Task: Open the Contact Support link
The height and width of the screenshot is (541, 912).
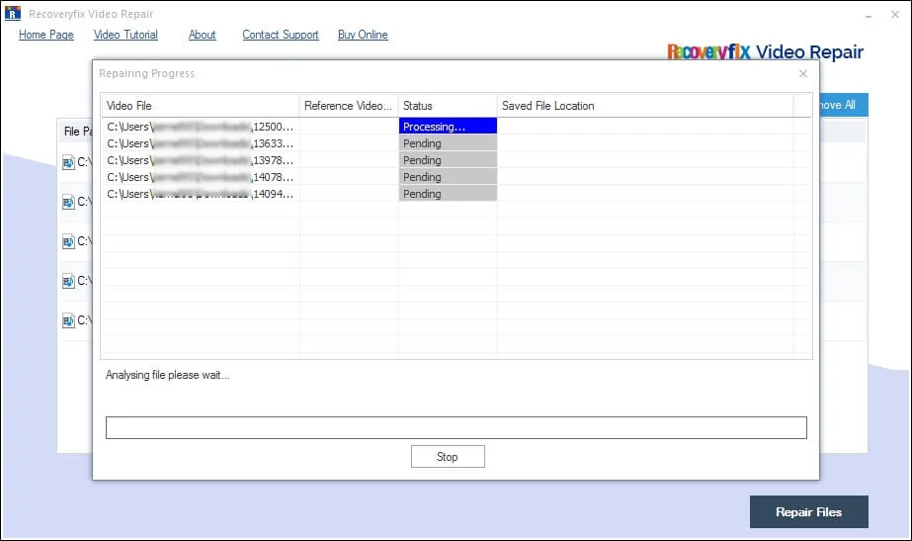Action: point(281,35)
